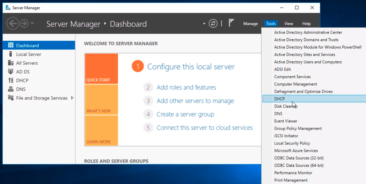Open the Manage menu
The height and width of the screenshot is (184, 366).
coord(250,24)
